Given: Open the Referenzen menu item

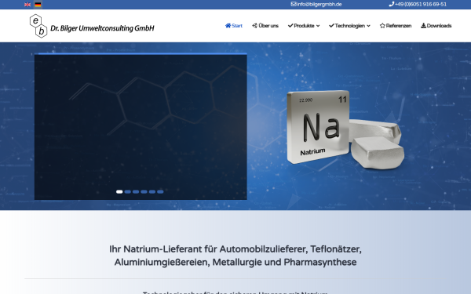Looking at the screenshot, I should tap(399, 26).
